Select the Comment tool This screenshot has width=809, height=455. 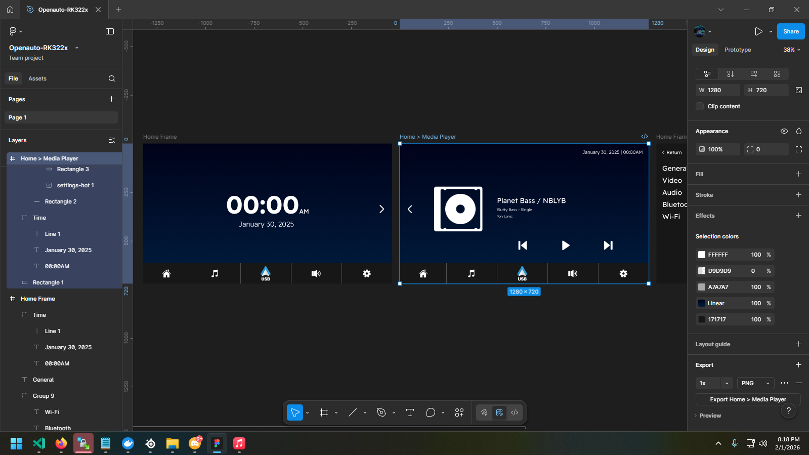point(431,412)
